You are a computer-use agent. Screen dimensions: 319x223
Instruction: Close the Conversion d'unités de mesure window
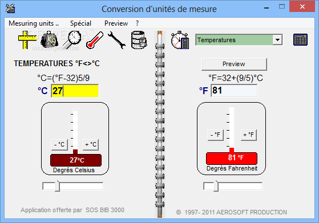302,6
